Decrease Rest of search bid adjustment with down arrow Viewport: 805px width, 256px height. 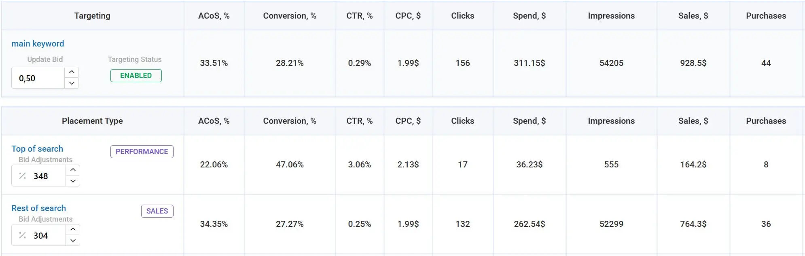click(x=73, y=241)
